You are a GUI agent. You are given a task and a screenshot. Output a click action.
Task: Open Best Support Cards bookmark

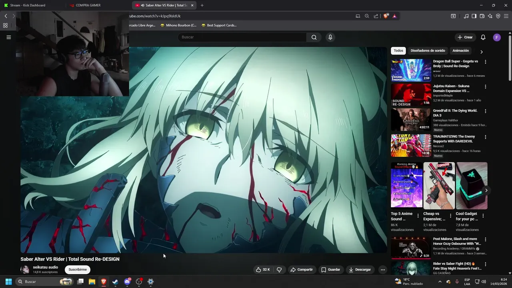point(219,25)
